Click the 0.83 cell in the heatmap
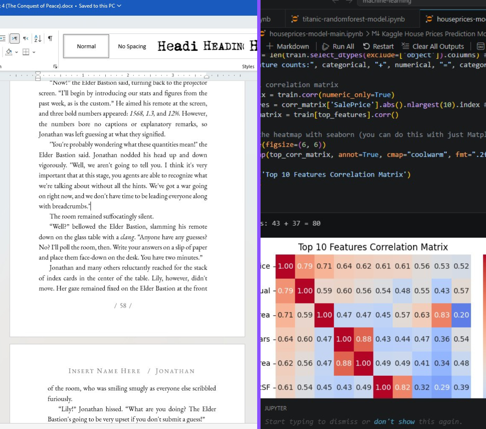Screen dimensions: 486x429 point(442,315)
